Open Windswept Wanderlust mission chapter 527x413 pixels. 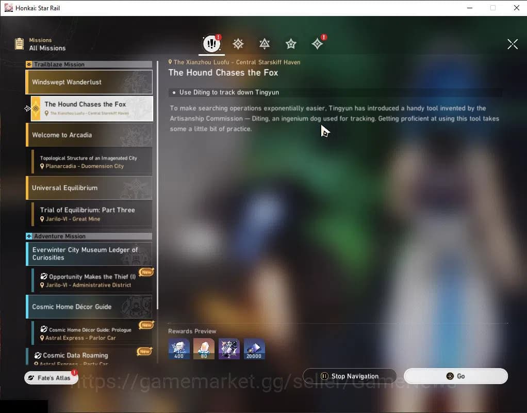click(x=89, y=82)
